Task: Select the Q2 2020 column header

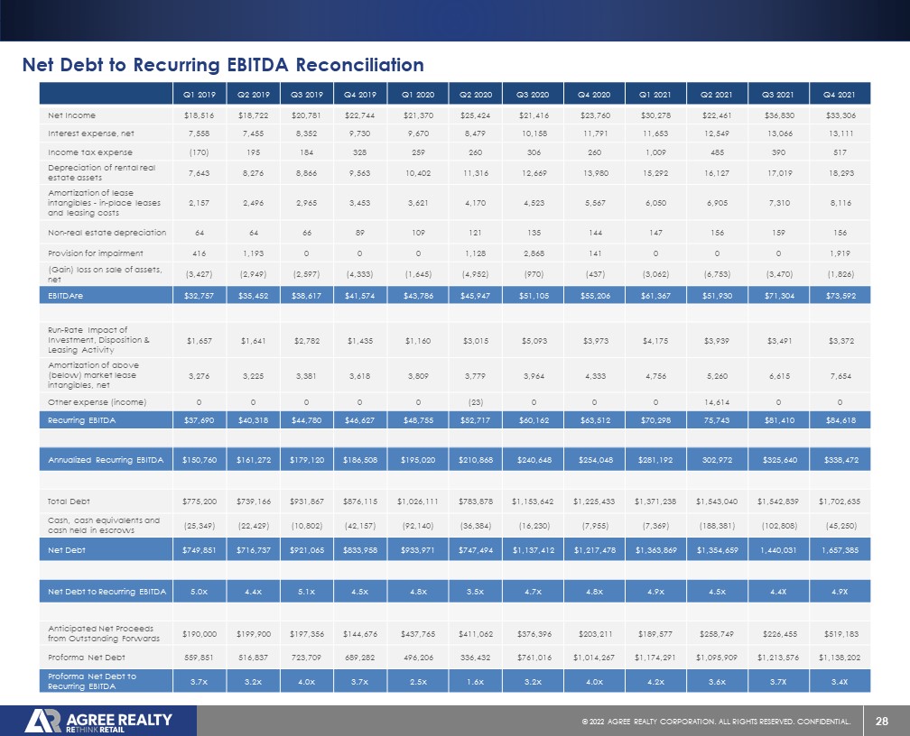Action: [475, 94]
